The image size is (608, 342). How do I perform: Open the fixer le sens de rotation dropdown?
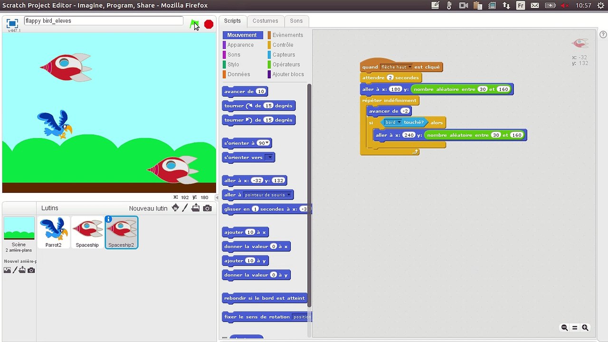pyautogui.click(x=302, y=317)
